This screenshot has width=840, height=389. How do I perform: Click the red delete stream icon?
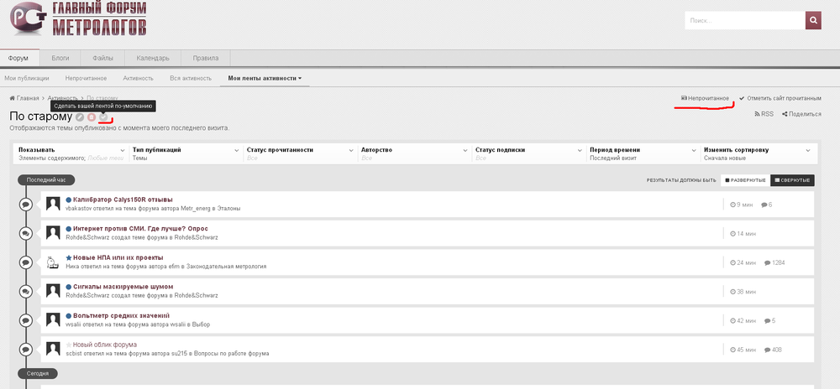pyautogui.click(x=92, y=117)
